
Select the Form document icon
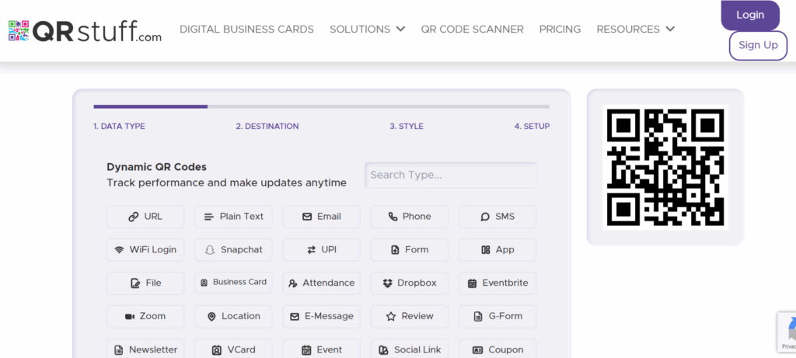tap(395, 250)
